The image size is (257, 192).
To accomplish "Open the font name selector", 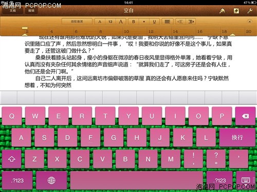I will click(77, 22).
